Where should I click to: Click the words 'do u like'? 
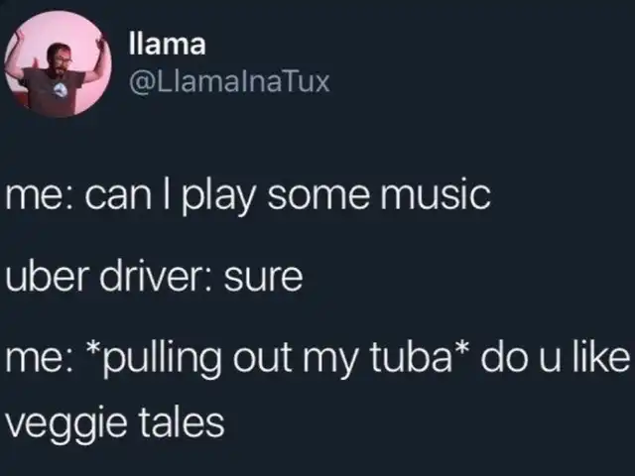556,357
